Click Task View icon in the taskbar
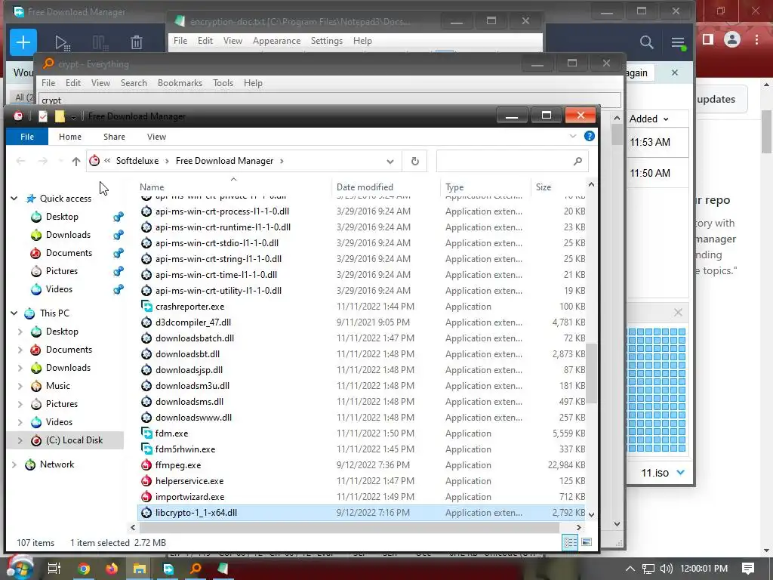Screen dimensions: 773x580 tap(54, 569)
